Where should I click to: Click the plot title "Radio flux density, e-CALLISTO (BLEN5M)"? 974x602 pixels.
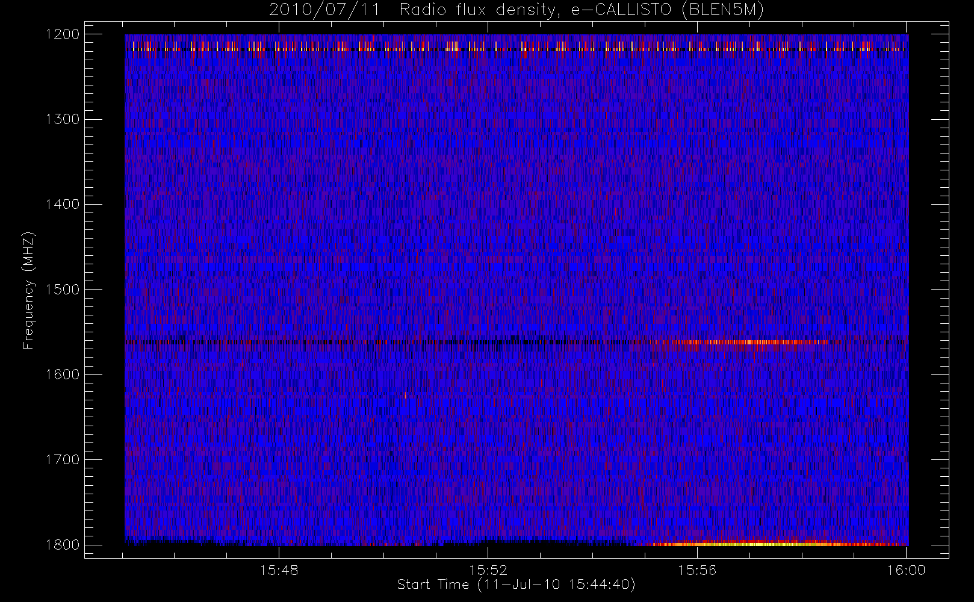(582, 10)
